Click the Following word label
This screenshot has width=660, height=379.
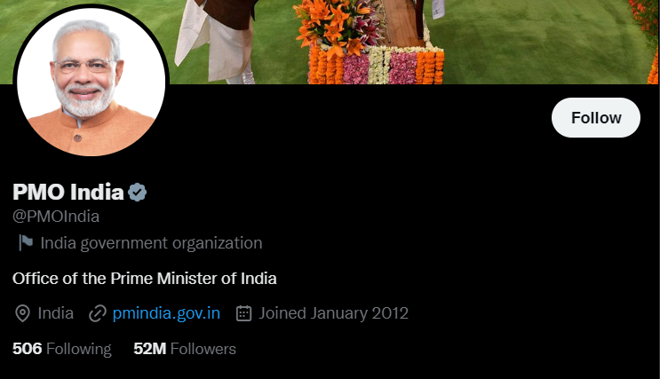pyautogui.click(x=79, y=349)
